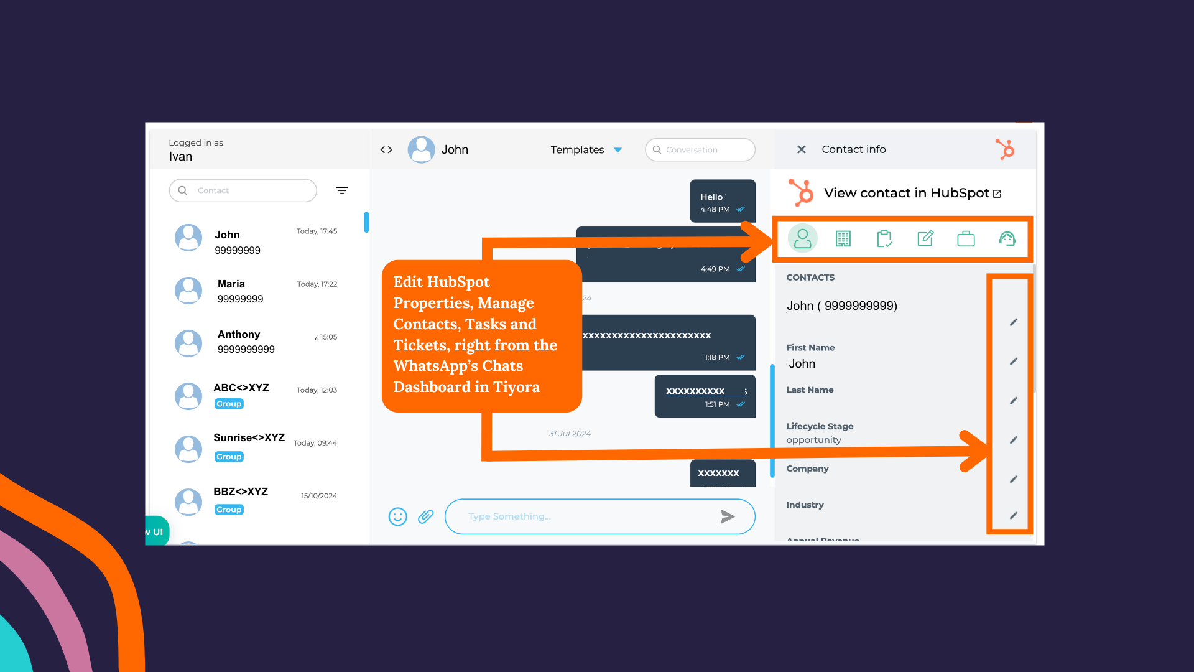
Task: Click the Hello message bubble
Action: [723, 201]
